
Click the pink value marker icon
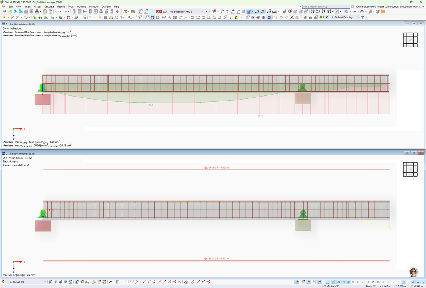230,17
